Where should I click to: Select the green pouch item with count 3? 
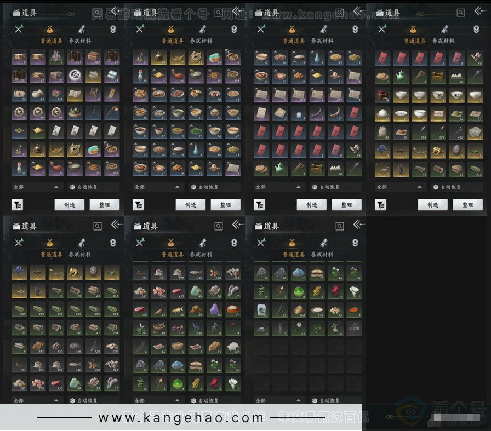(56, 58)
